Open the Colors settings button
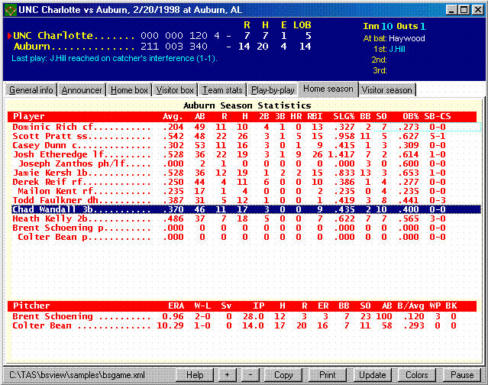Viewport: 488px width, 385px height. pos(416,375)
